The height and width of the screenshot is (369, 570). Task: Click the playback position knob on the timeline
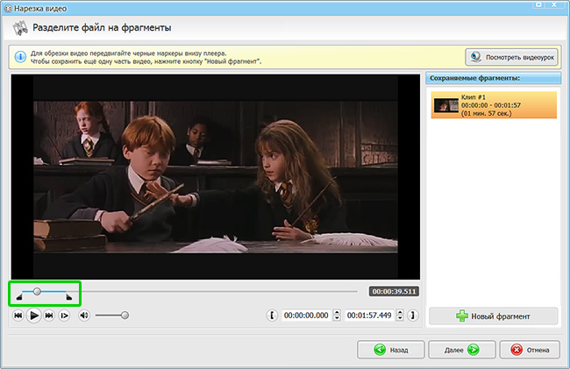(x=37, y=291)
